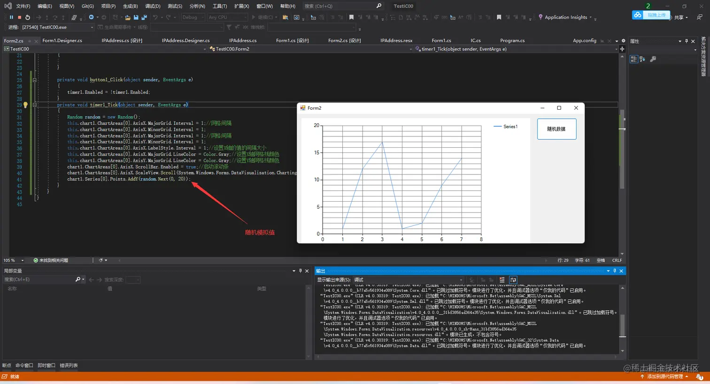Open the 文件(F) menu

[x=23, y=6]
